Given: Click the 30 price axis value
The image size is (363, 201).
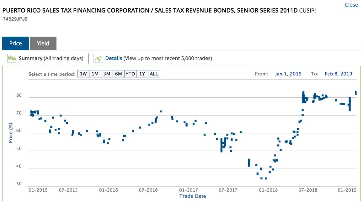Looking at the screenshot, I should click(19, 184).
